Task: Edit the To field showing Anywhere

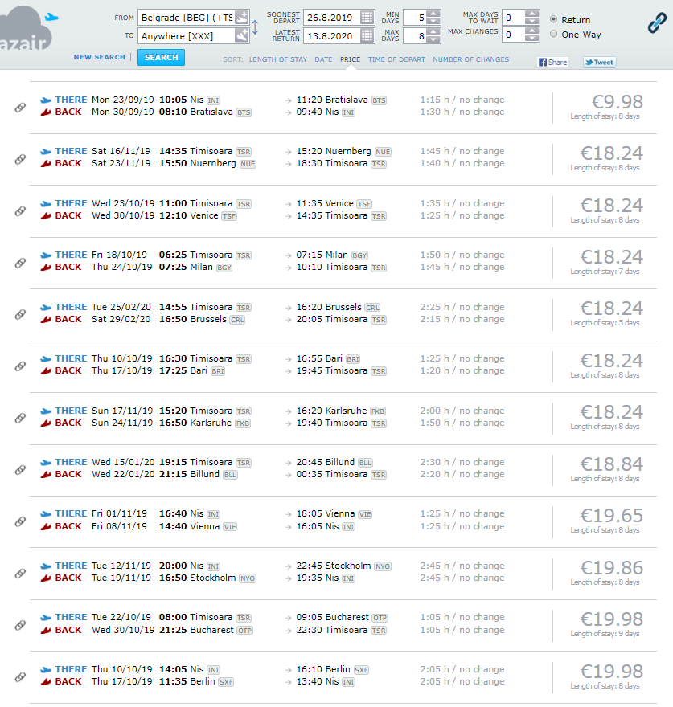Action: click(187, 35)
